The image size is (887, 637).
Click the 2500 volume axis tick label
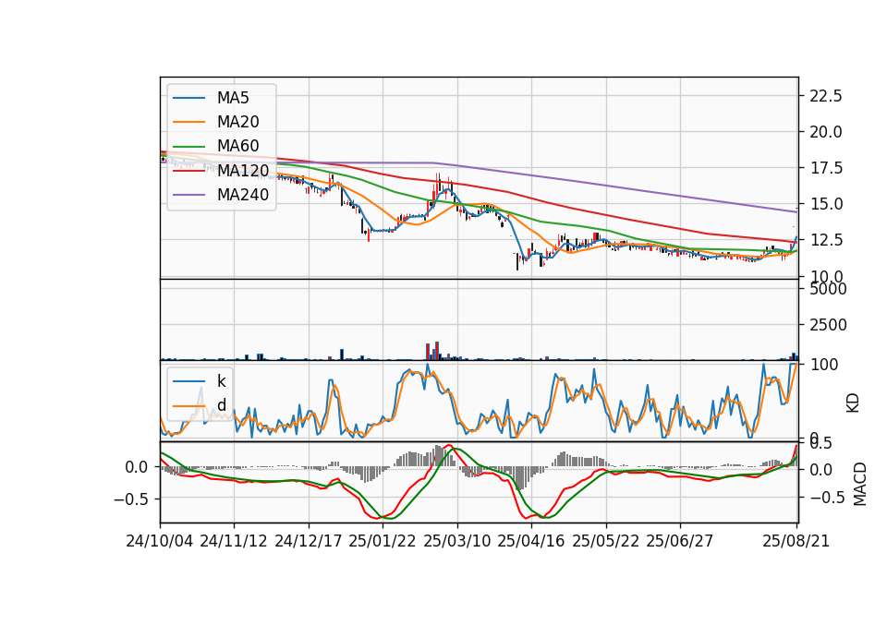(828, 325)
